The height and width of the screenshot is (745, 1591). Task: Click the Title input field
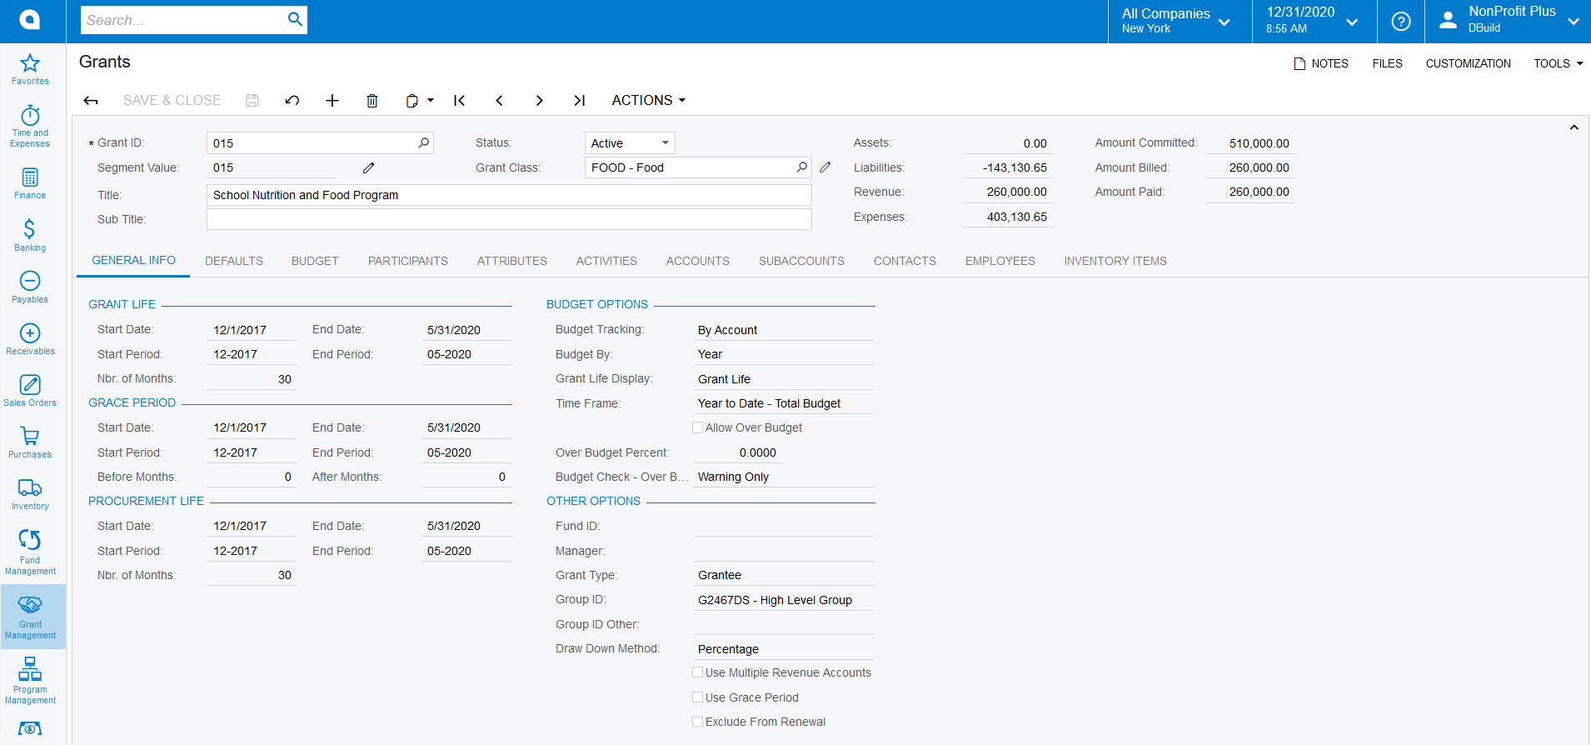click(x=509, y=195)
